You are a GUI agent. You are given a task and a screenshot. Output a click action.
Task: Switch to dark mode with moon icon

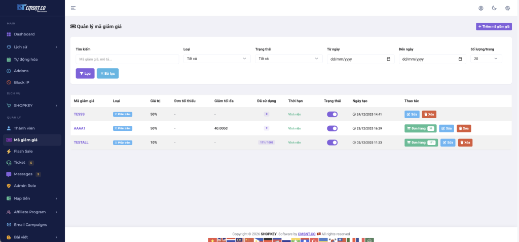(x=494, y=8)
